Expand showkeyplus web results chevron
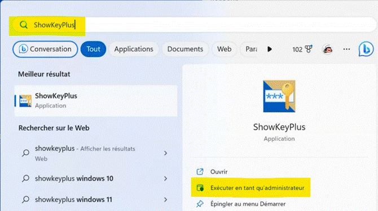Image resolution: width=378 pixels, height=211 pixels. click(166, 153)
